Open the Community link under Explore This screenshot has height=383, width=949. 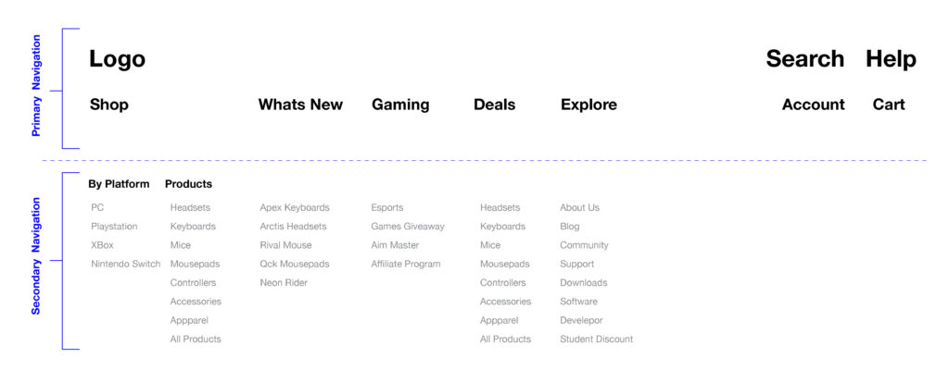[x=584, y=245]
